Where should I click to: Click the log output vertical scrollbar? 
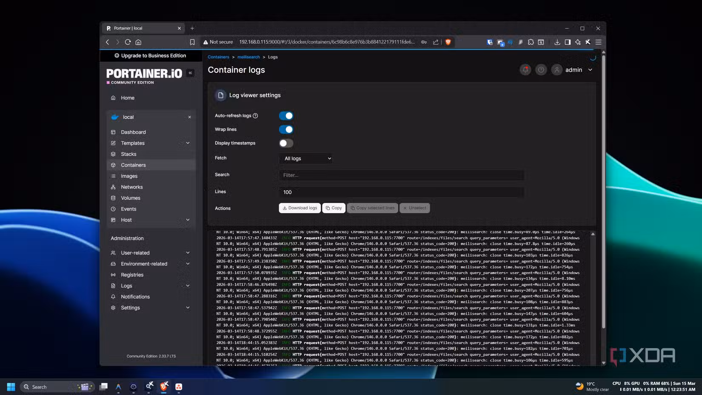pos(593,298)
